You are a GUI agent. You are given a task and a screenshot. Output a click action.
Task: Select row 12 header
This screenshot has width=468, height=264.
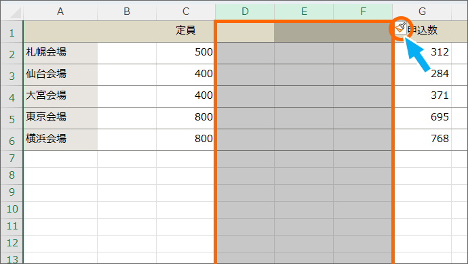(x=12, y=244)
